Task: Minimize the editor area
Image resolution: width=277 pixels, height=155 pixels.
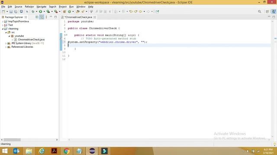Action: (x=269, y=17)
